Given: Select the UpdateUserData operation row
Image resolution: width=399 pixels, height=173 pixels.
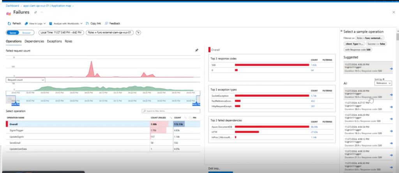Looking at the screenshot, I should point(103,149).
